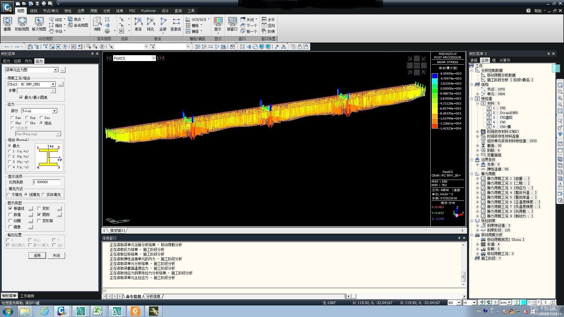Click the Windows Start button

pyautogui.click(x=8, y=311)
